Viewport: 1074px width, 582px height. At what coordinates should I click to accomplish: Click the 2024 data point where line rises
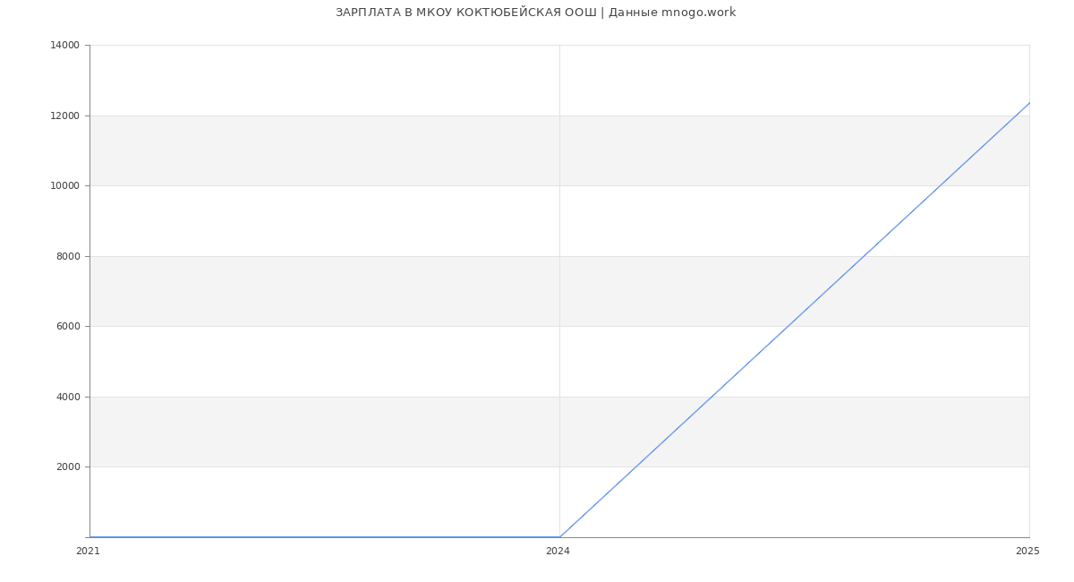(x=559, y=537)
